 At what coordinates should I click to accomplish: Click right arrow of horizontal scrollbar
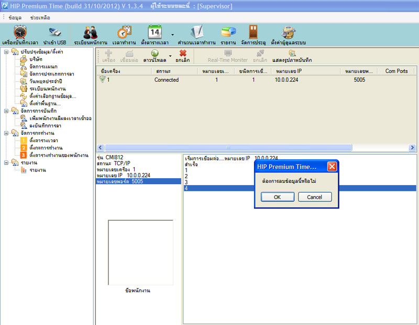pos(412,147)
